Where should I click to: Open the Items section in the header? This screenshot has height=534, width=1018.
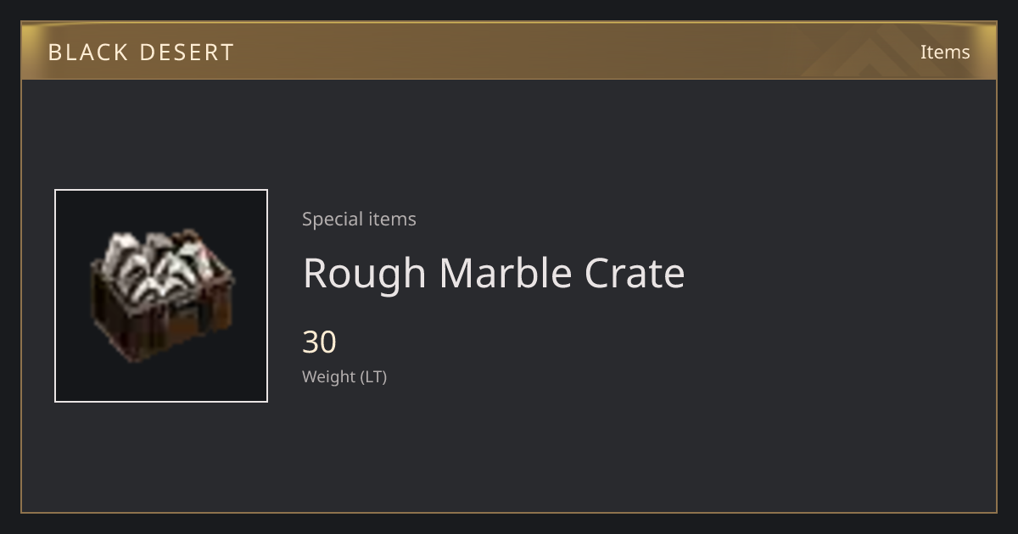(x=945, y=52)
